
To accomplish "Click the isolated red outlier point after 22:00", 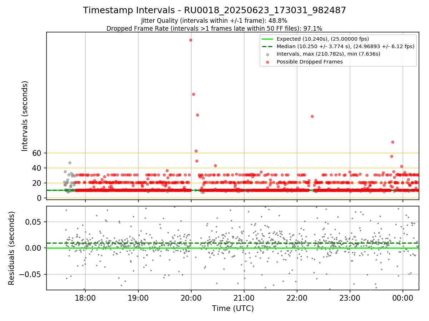I will (x=312, y=116).
